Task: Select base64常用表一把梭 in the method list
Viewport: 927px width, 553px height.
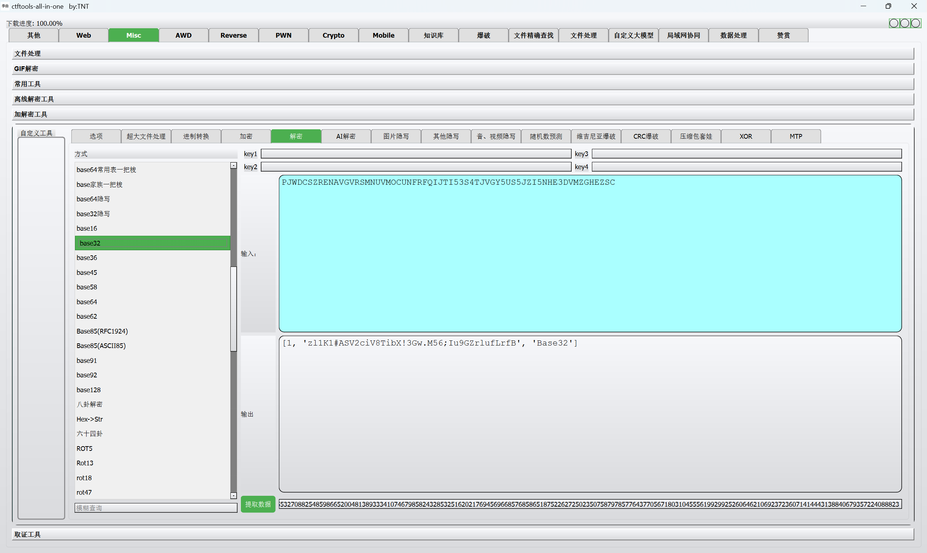Action: [153, 170]
